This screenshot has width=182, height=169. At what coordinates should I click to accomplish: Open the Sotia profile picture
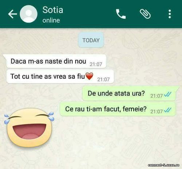(x=28, y=14)
